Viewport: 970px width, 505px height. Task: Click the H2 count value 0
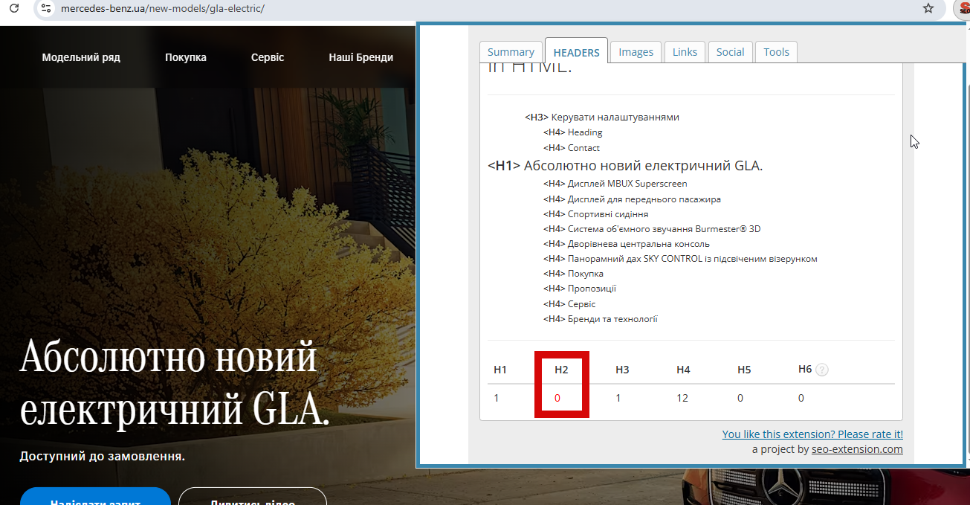(x=557, y=398)
